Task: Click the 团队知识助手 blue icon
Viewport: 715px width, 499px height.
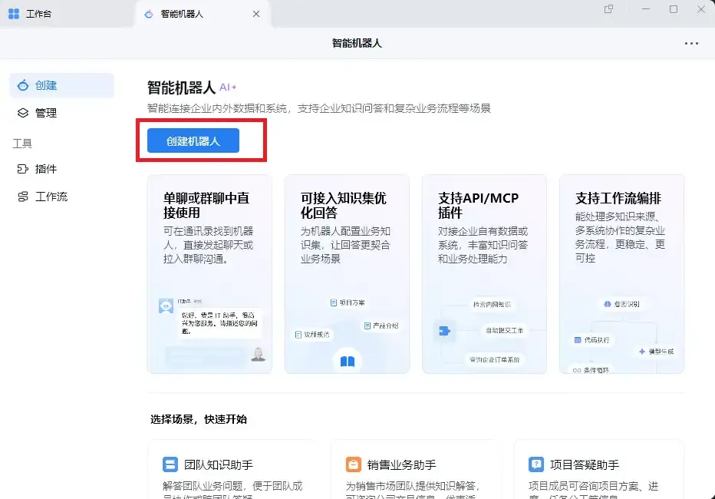Action: click(x=170, y=464)
